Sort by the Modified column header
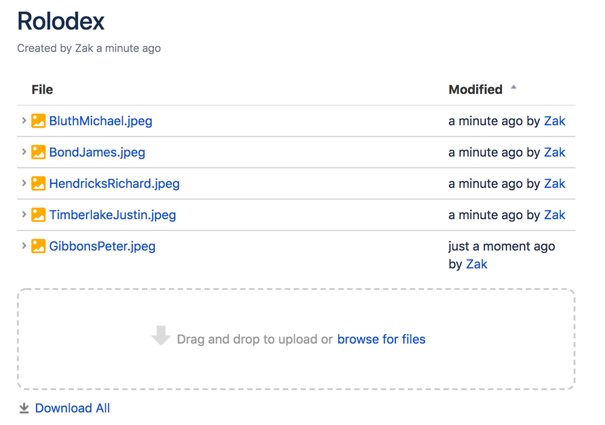This screenshot has height=425, width=605. click(x=475, y=90)
